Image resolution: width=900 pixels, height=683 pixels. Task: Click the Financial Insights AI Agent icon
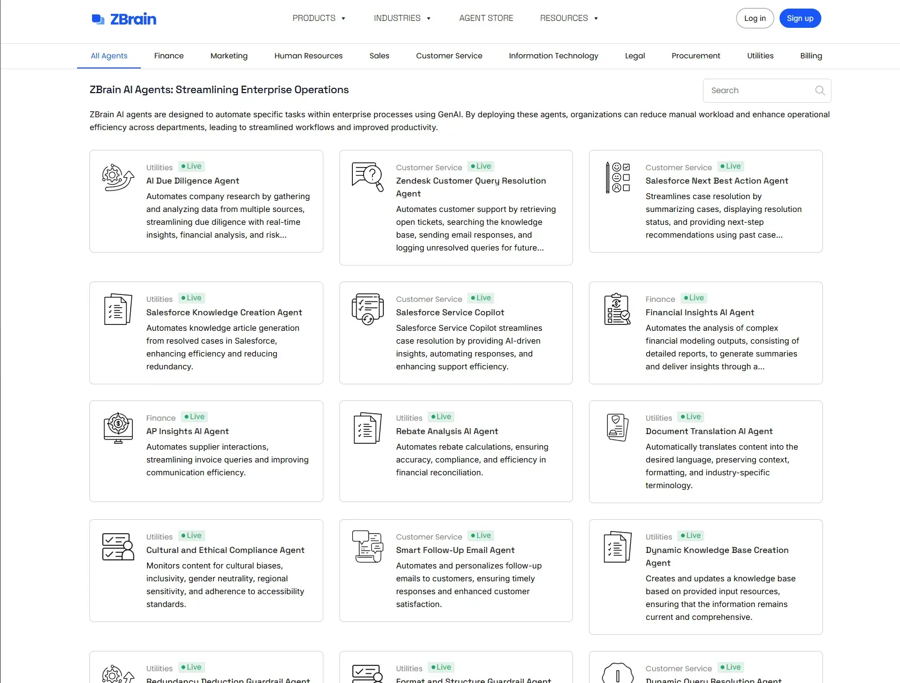pos(617,309)
